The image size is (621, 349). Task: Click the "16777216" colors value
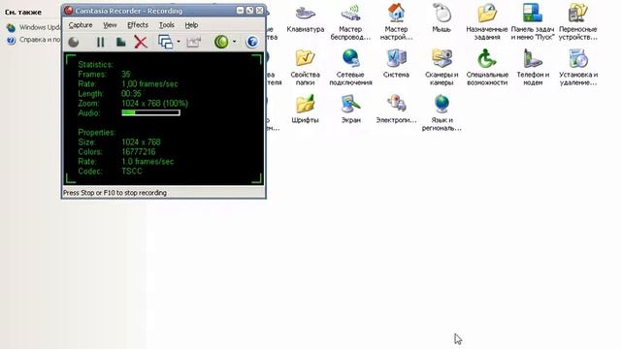click(x=139, y=152)
